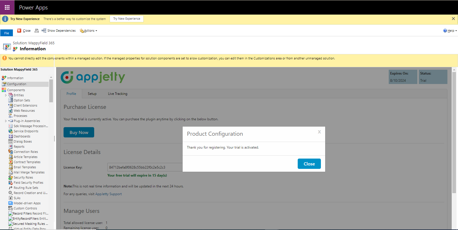
Task: Select Record Creation and Update tree item
Action: (31, 193)
